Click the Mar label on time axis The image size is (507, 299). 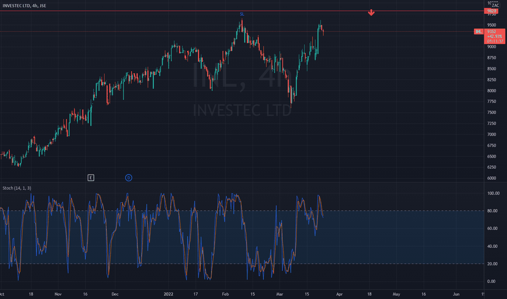pos(280,294)
